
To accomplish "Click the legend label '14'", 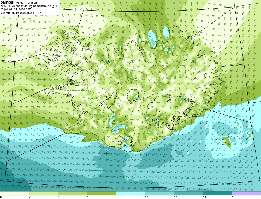I will coord(204,197).
